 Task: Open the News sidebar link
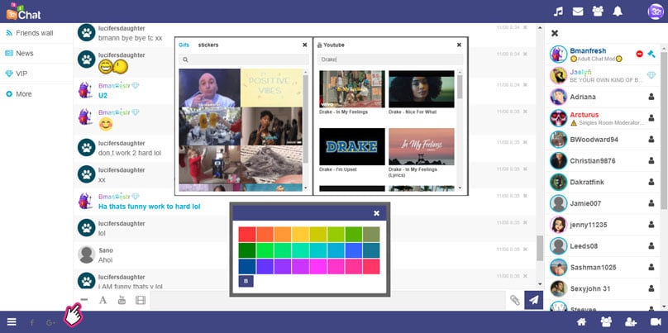tap(25, 53)
